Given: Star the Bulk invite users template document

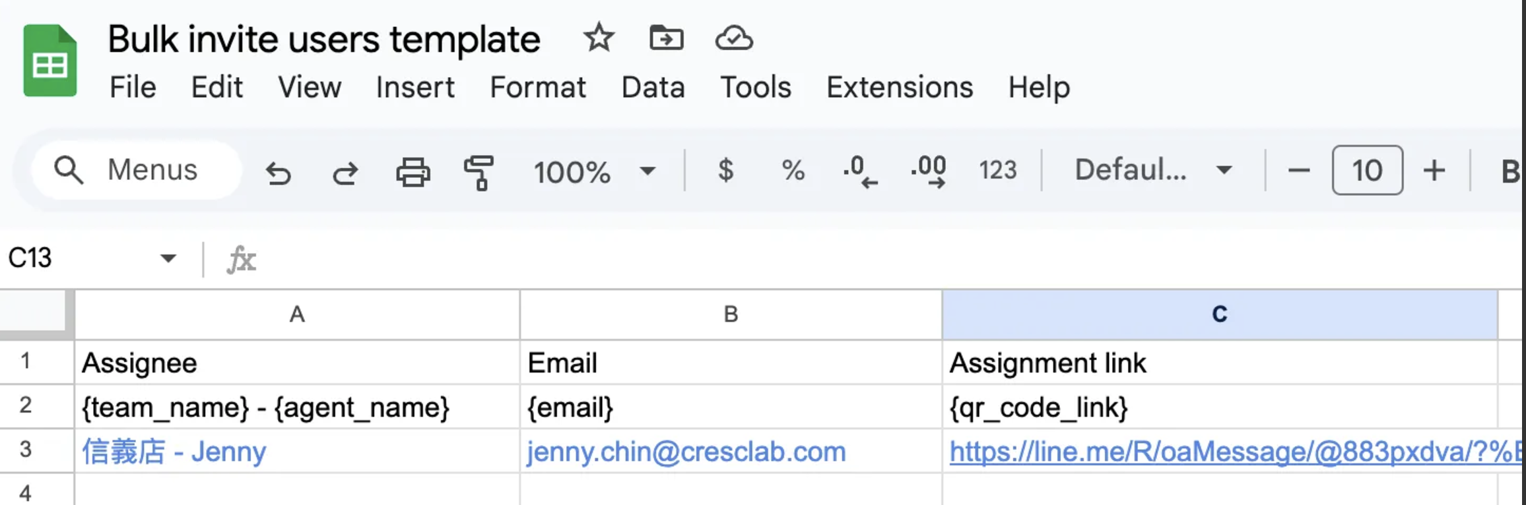Looking at the screenshot, I should point(599,38).
